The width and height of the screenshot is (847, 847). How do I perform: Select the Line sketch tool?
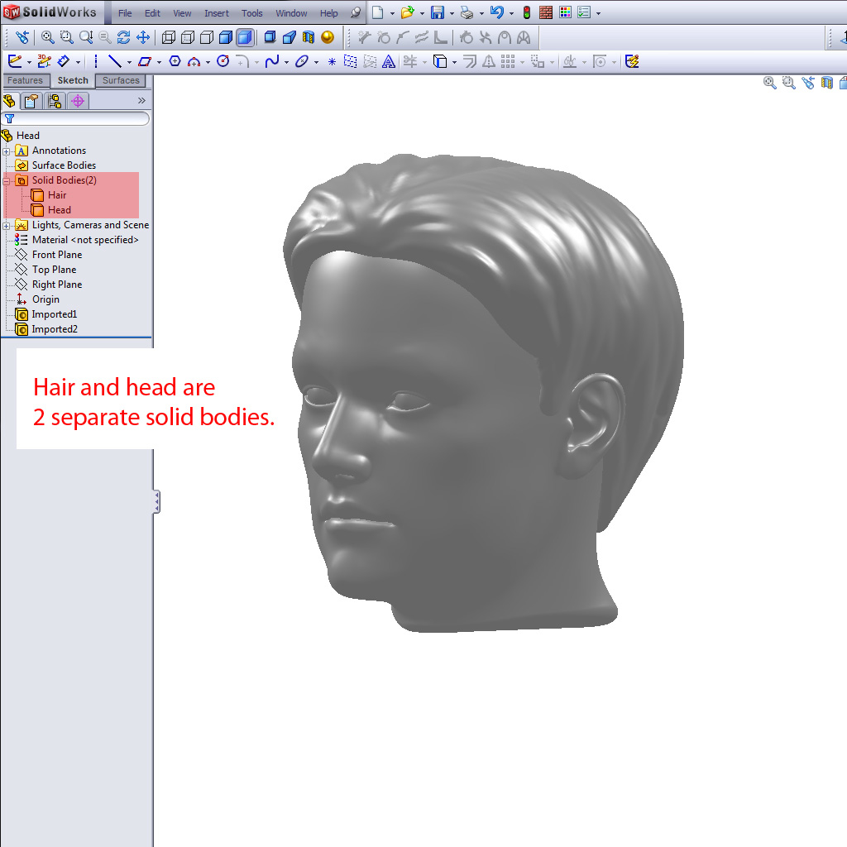tap(116, 61)
